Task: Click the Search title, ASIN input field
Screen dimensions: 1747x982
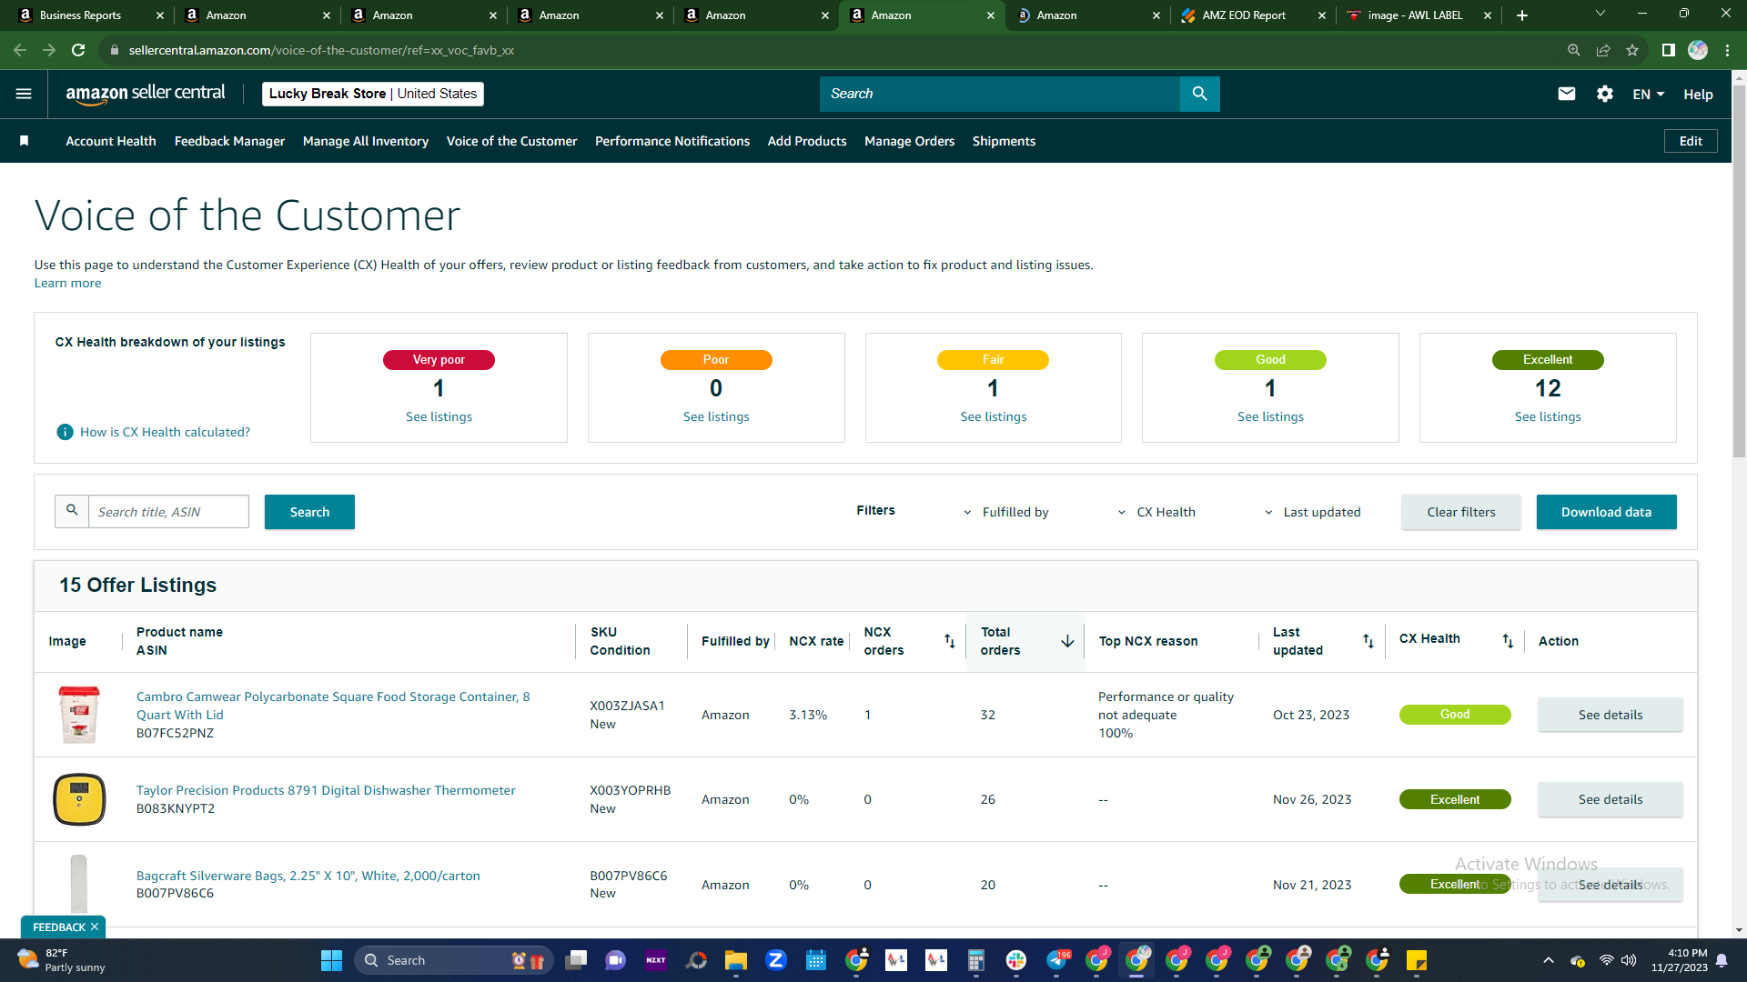Action: pos(168,512)
